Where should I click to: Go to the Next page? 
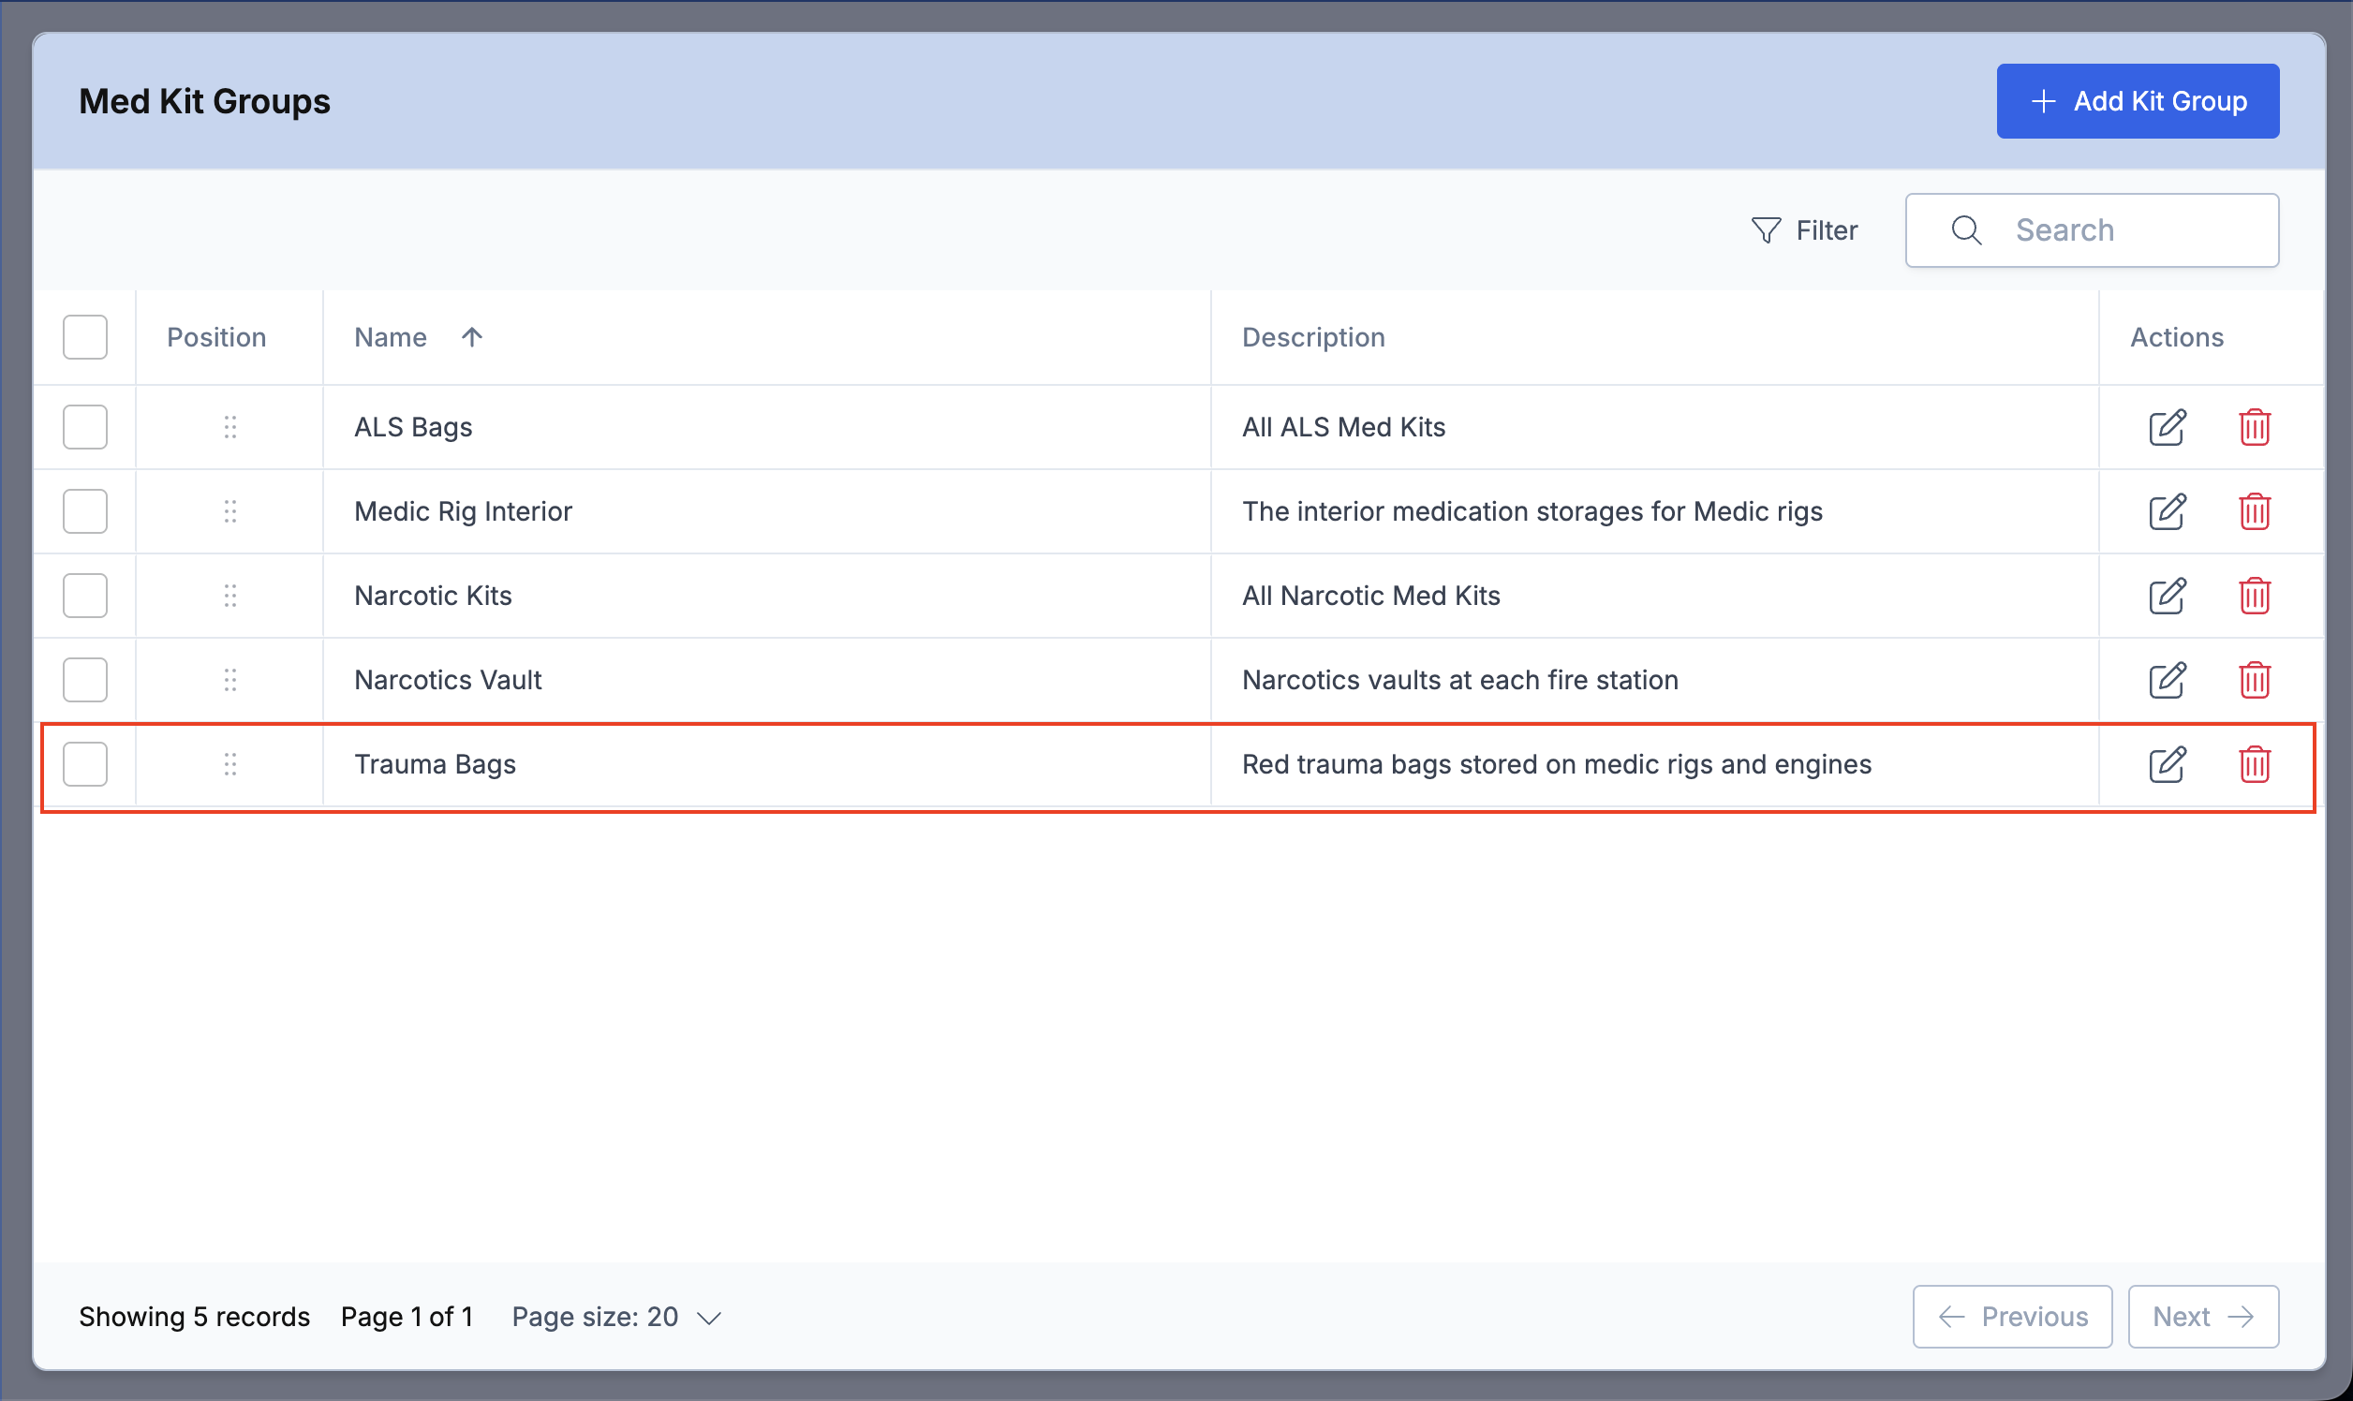[2203, 1316]
